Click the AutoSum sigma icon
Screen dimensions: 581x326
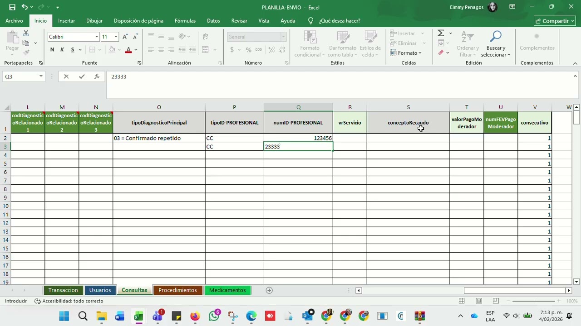coord(441,34)
